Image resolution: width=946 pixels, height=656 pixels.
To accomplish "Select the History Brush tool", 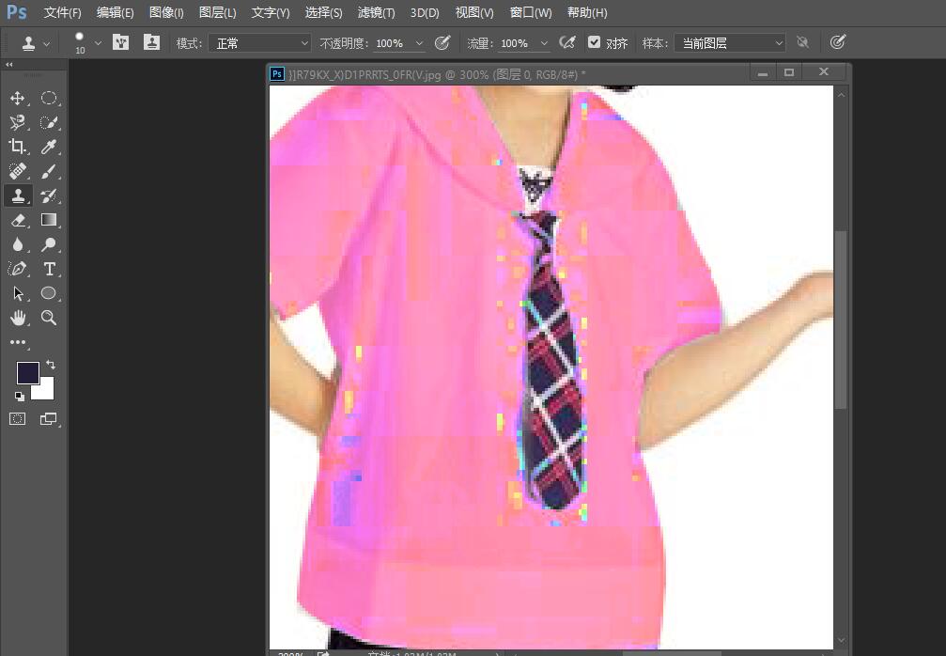I will pyautogui.click(x=49, y=195).
